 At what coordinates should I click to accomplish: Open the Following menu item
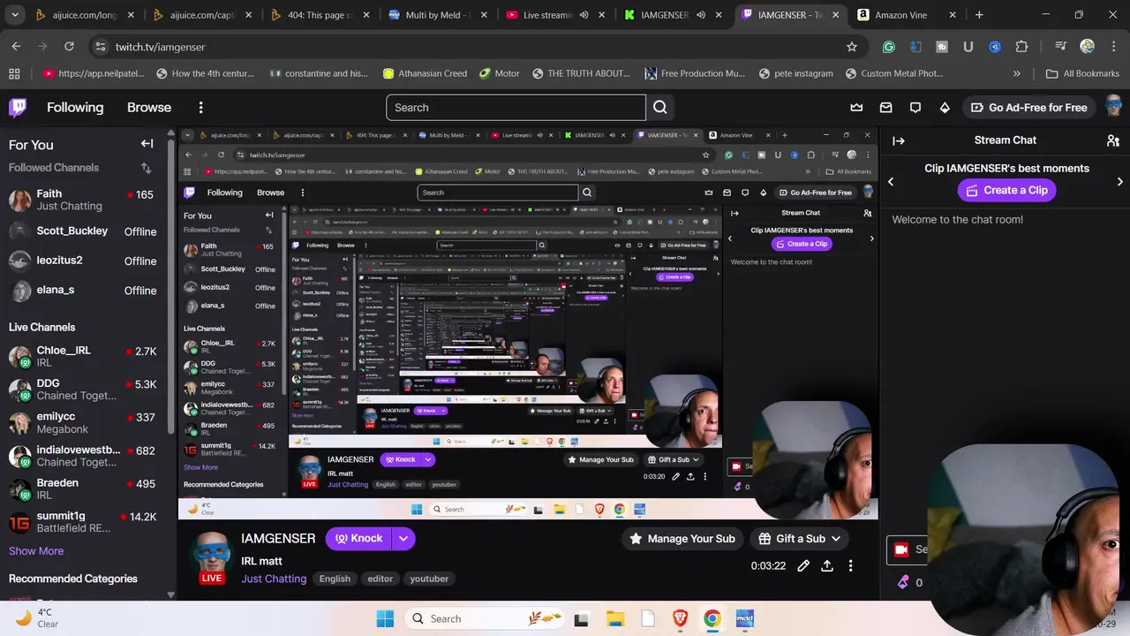pos(75,108)
